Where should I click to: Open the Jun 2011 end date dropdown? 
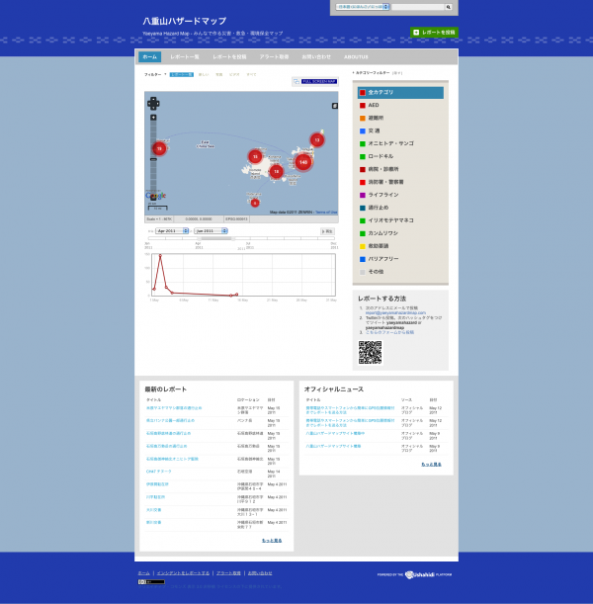[x=212, y=230]
